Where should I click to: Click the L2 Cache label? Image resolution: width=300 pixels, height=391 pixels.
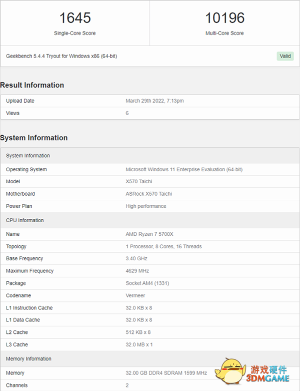(17, 332)
